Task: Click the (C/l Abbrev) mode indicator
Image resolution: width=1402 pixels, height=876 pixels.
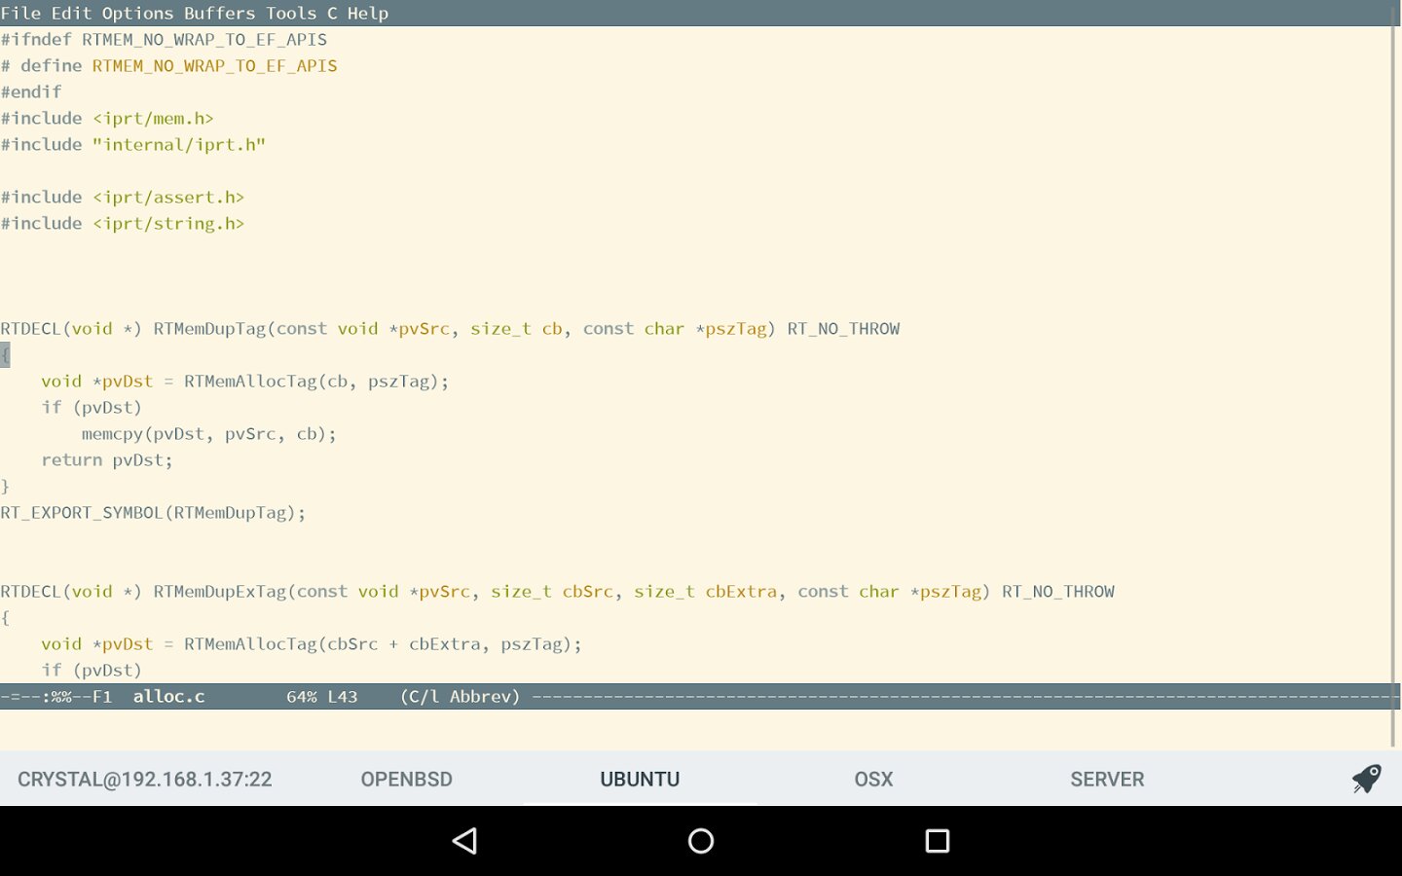Action: tap(460, 697)
